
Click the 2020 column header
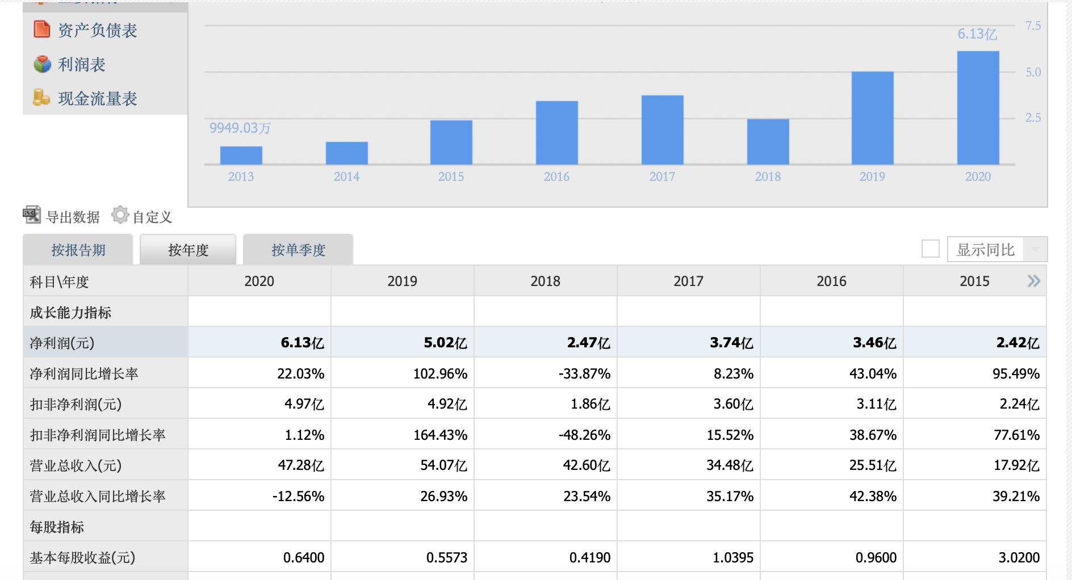259,281
